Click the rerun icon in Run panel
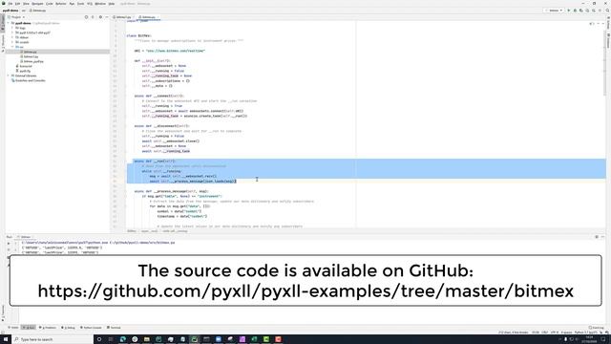 pyautogui.click(x=9, y=243)
